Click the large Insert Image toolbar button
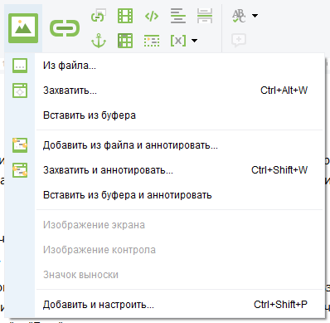 click(23, 28)
